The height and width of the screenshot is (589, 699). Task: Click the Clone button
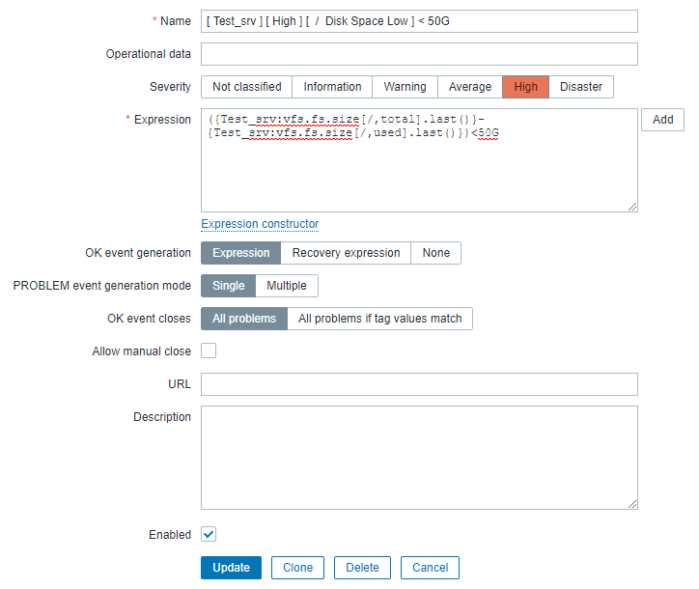tap(297, 568)
